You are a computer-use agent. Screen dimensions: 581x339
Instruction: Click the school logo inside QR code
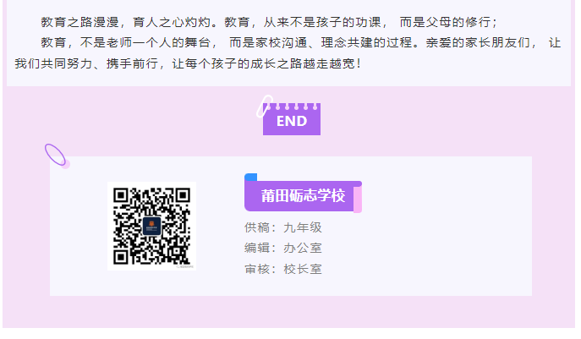pyautogui.click(x=152, y=226)
